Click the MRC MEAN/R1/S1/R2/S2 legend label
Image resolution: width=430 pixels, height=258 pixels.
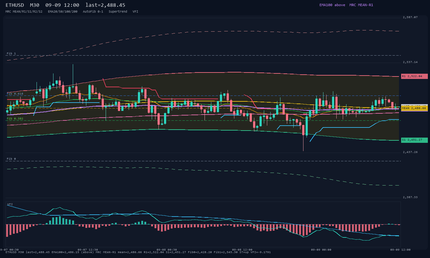(24, 12)
